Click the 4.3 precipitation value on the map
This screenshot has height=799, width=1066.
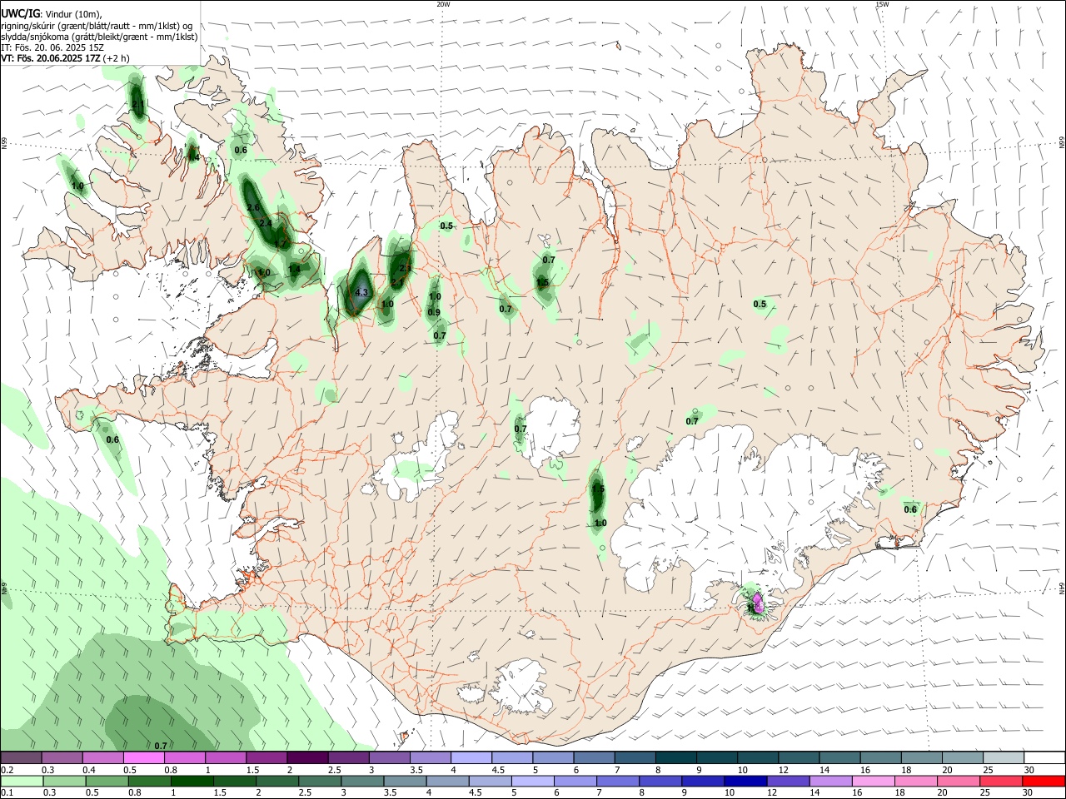click(361, 293)
